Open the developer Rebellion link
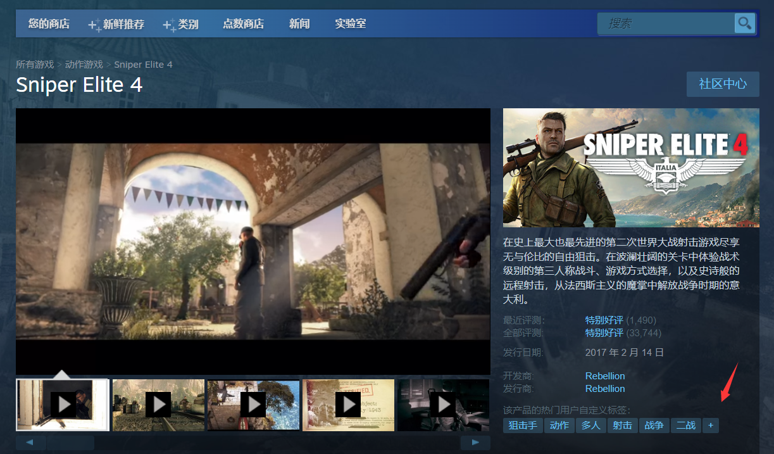The image size is (774, 454). (605, 376)
